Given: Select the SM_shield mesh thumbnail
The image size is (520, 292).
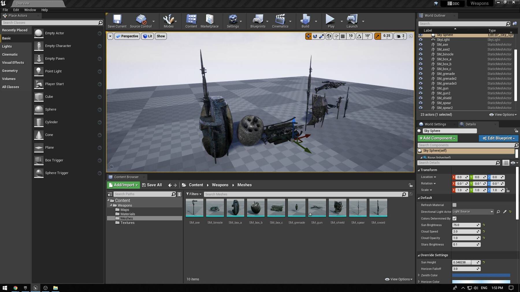Looking at the screenshot, I should pos(337,208).
